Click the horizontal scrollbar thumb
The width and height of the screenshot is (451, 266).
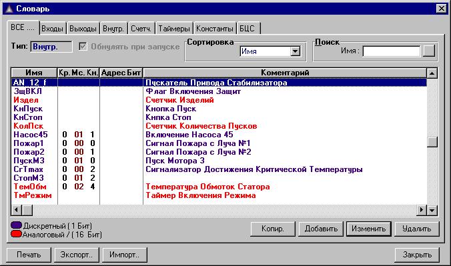(27, 210)
